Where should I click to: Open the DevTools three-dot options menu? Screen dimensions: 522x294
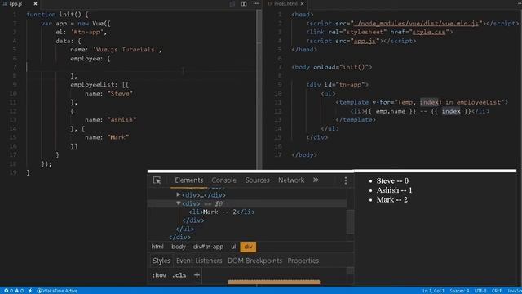pos(346,180)
